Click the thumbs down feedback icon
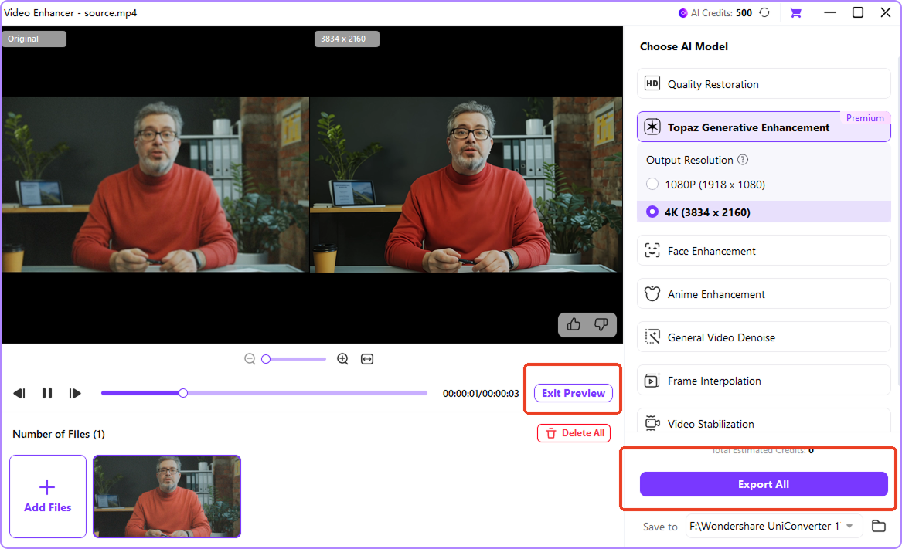This screenshot has width=902, height=549. (601, 325)
